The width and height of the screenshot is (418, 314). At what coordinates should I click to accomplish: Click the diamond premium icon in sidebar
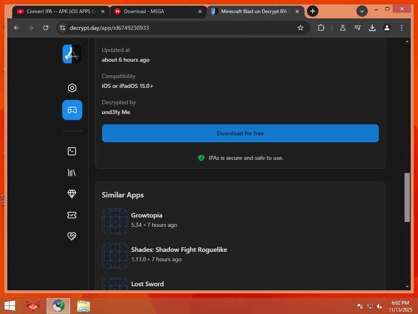72,194
